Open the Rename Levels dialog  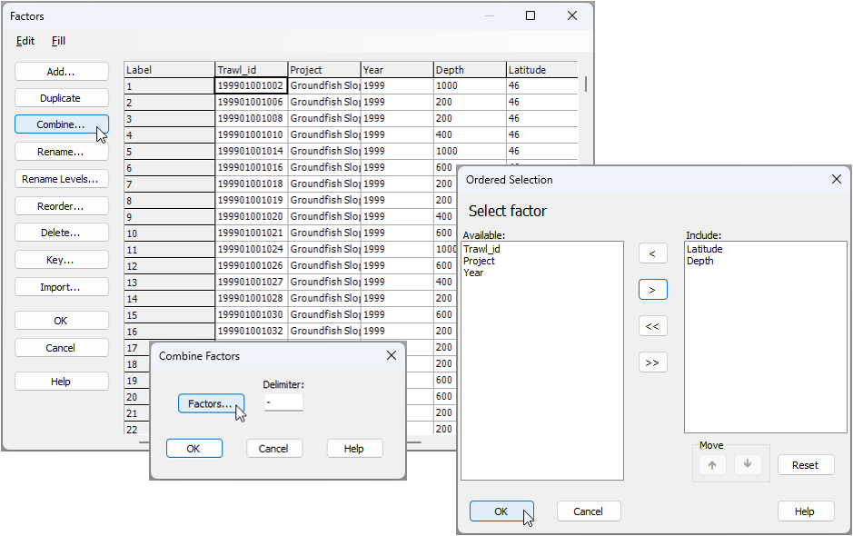pos(61,178)
